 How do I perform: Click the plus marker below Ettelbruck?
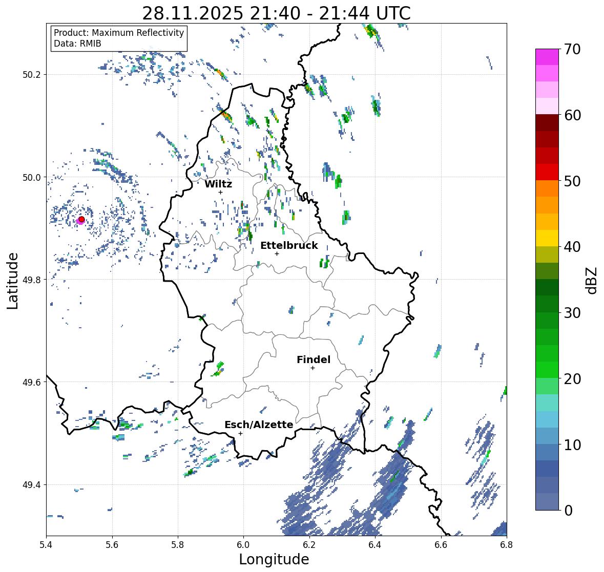(x=277, y=253)
